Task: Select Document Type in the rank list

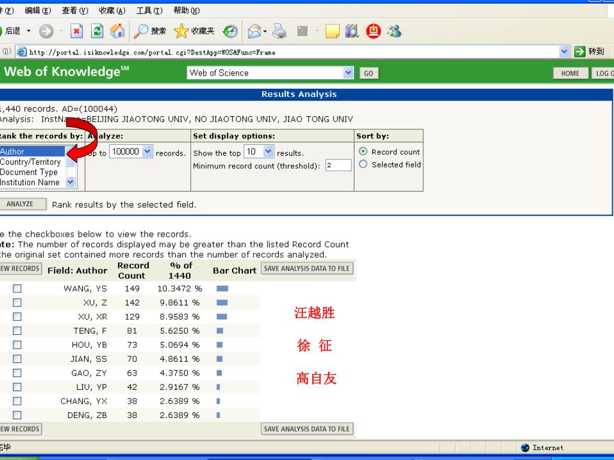Action: coord(32,172)
